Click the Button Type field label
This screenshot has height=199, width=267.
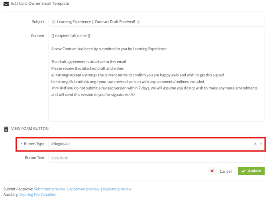(34, 144)
